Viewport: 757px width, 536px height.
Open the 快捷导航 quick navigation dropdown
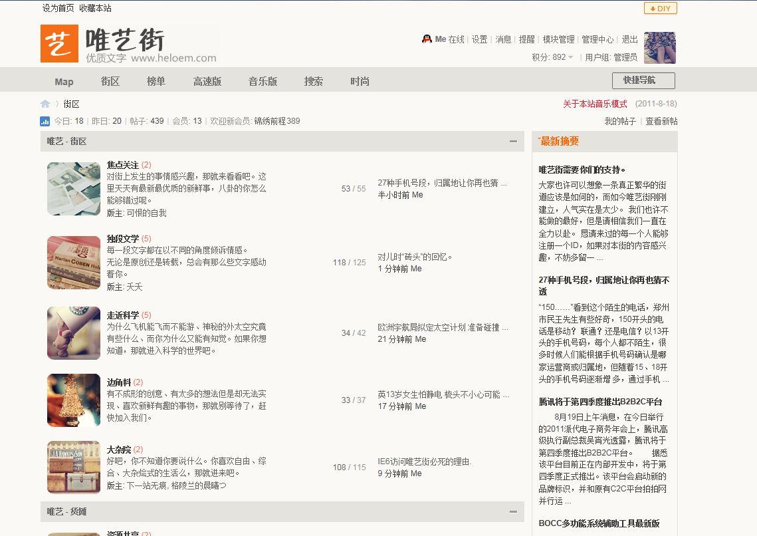pos(643,80)
